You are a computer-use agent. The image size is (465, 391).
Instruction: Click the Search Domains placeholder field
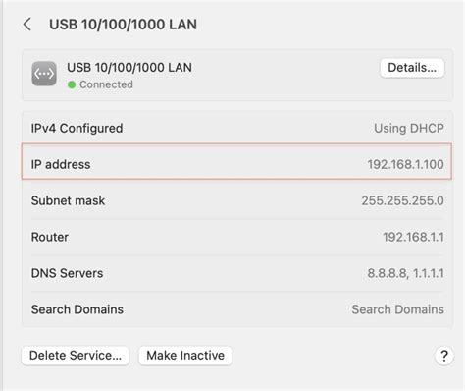coord(397,309)
